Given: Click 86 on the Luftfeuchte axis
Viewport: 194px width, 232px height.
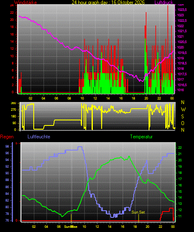Looking at the screenshot, I should tap(7, 187).
